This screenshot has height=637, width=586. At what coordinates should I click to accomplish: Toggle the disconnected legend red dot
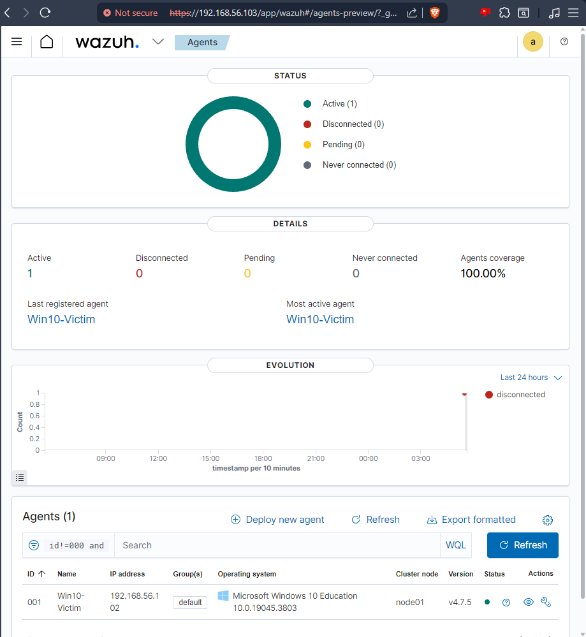[x=489, y=395]
